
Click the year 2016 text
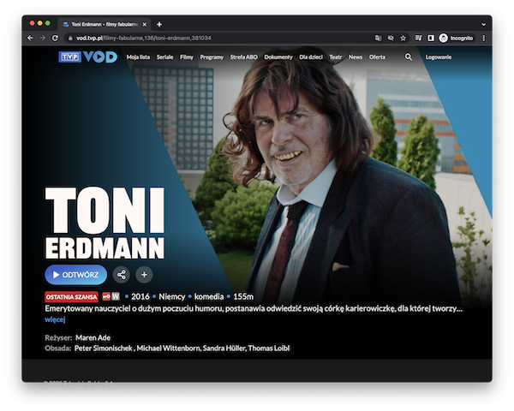click(140, 296)
